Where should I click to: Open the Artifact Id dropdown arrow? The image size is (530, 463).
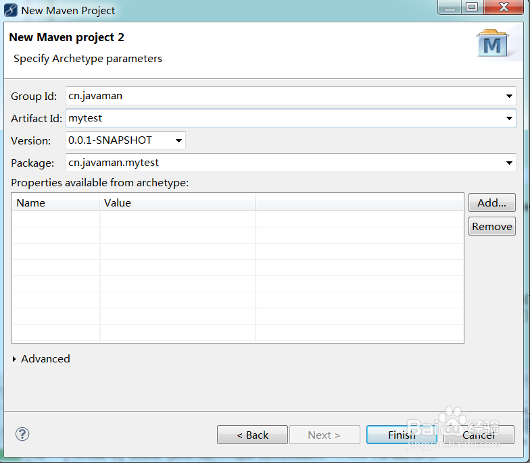click(509, 119)
